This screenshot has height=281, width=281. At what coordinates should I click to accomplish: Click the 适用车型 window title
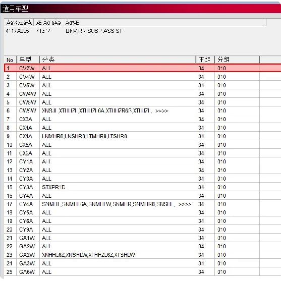(x=16, y=9)
